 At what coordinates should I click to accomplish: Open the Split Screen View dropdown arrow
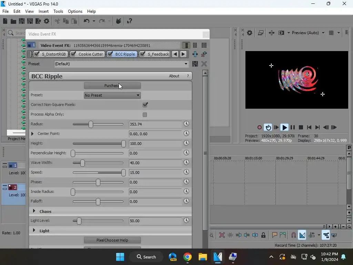tap(289, 33)
